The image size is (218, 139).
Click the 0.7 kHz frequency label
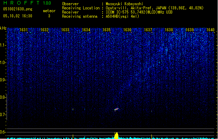[x=3, y=115]
